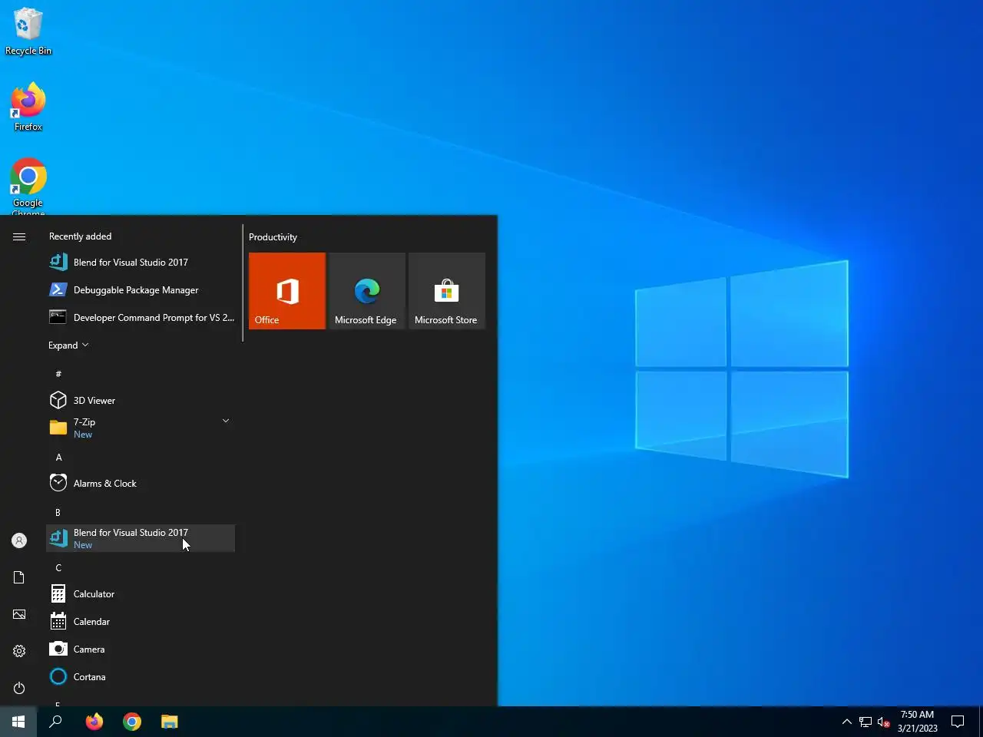Image resolution: width=983 pixels, height=737 pixels.
Task: Open the Action Center notifications icon
Action: tap(958, 722)
